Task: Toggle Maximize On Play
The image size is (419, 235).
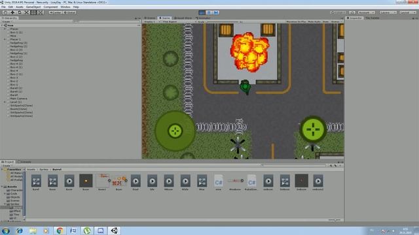Action: point(296,22)
